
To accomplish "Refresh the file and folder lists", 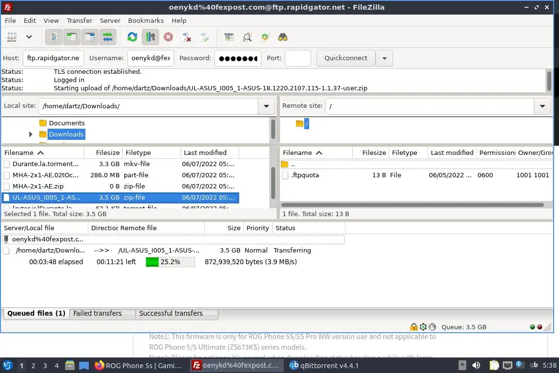I will point(132,37).
